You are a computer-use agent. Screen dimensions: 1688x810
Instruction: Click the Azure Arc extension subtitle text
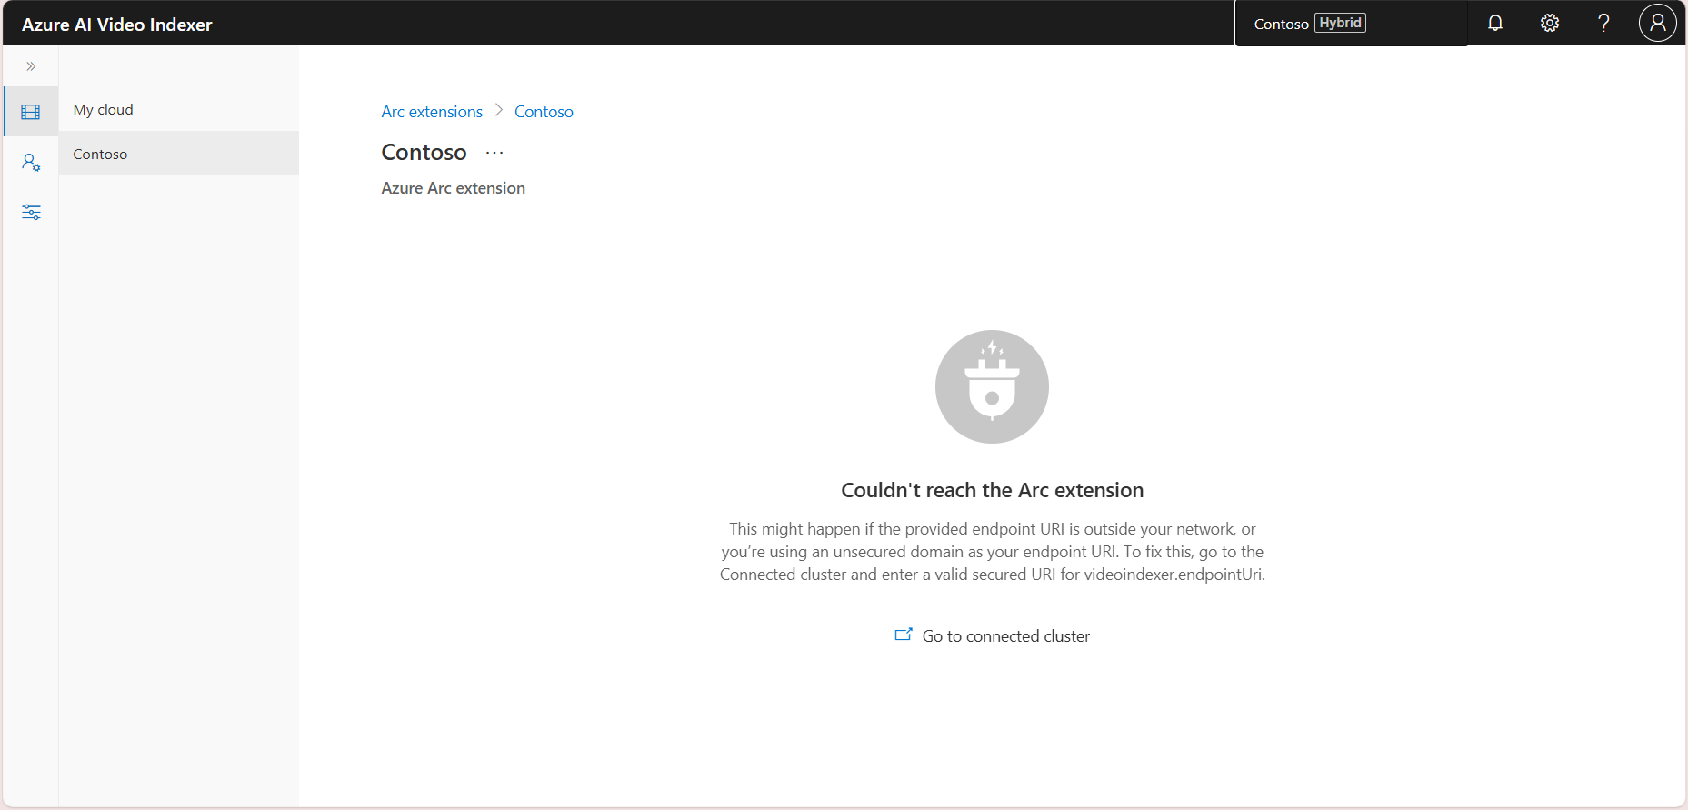453,188
